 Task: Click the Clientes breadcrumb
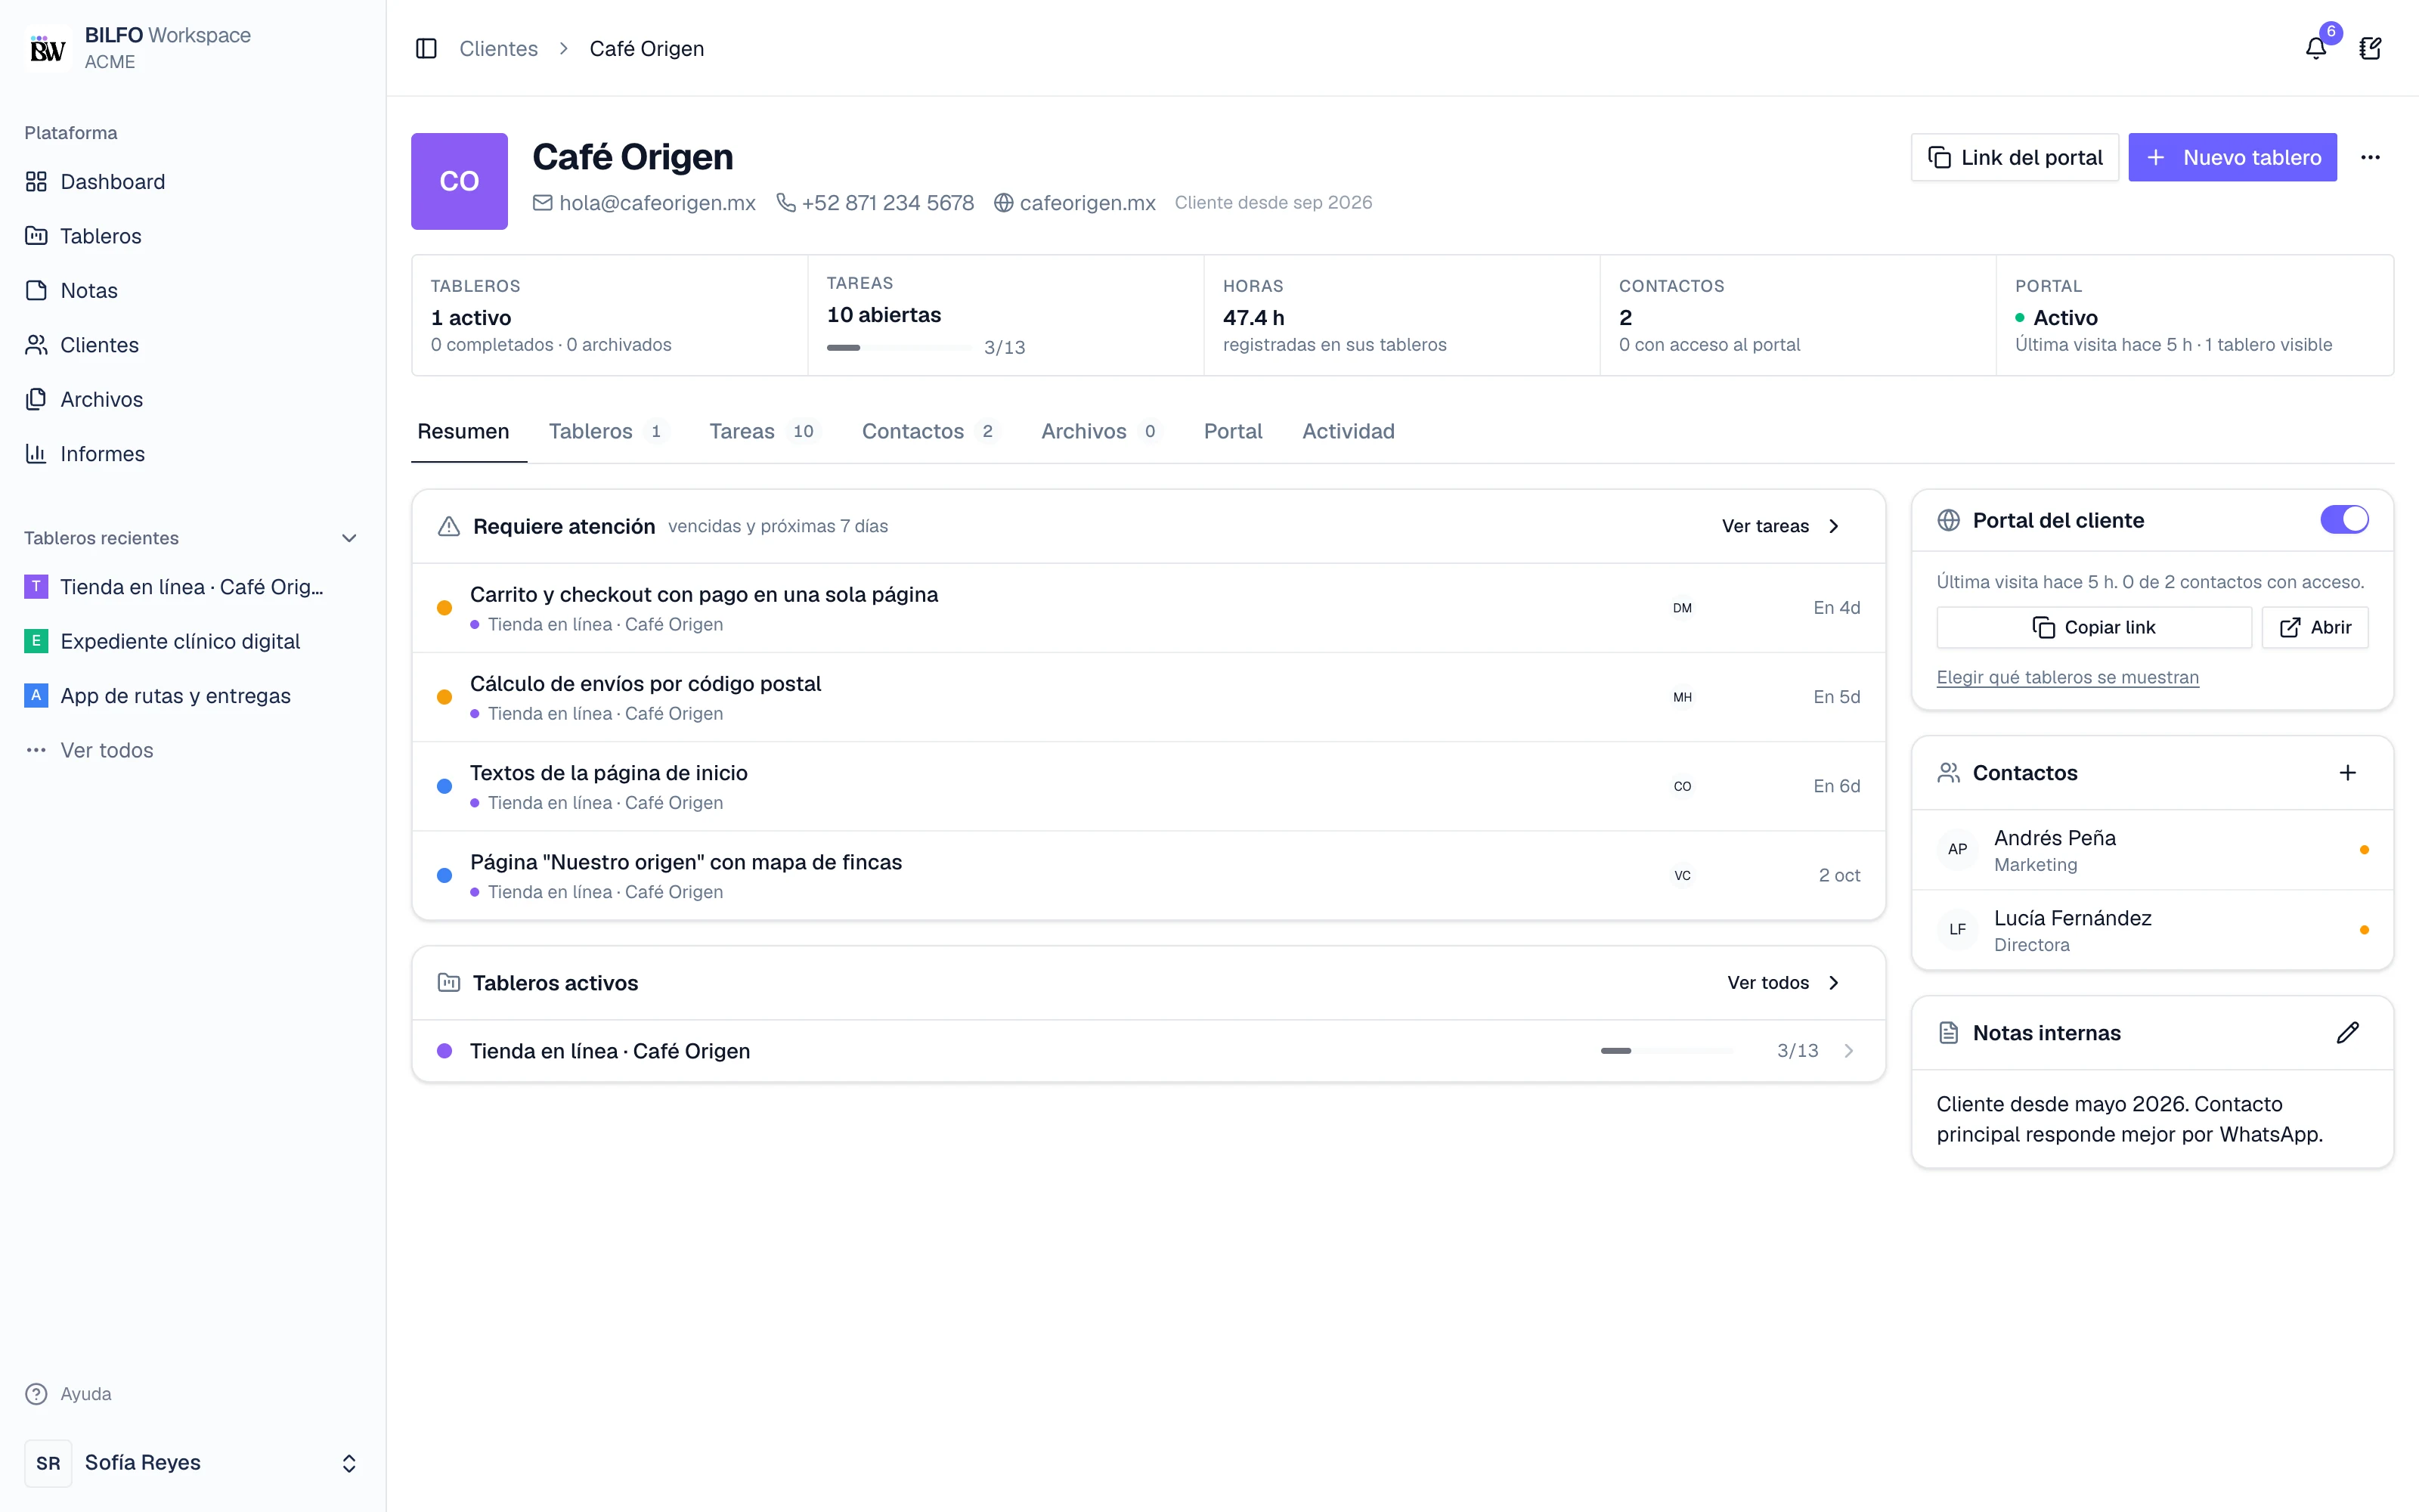[x=498, y=48]
